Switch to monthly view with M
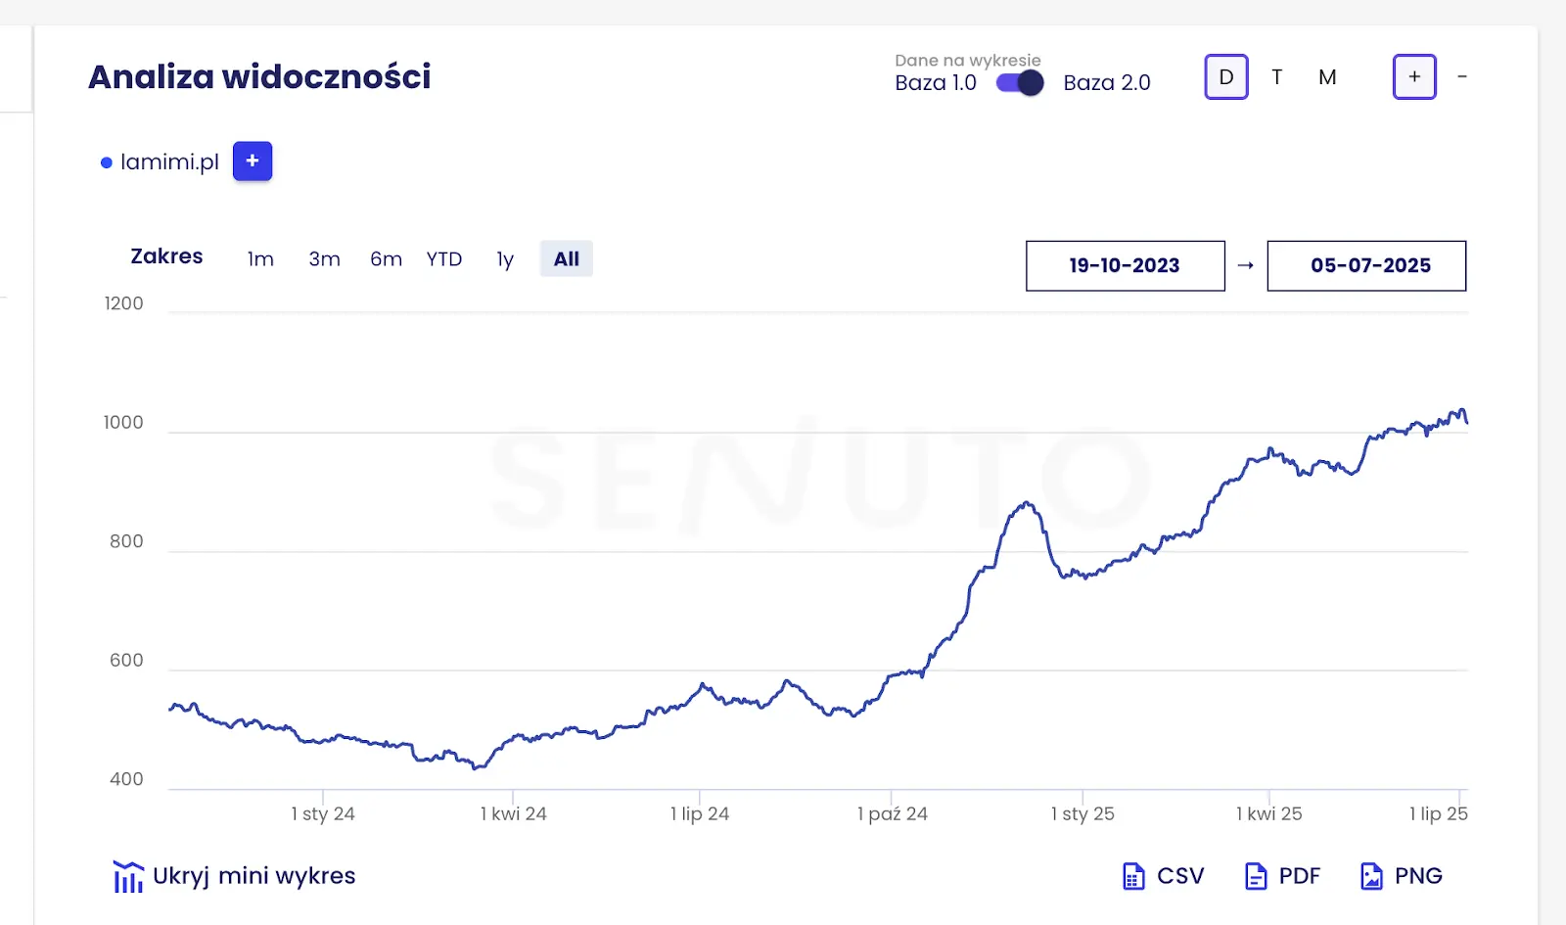Screen dimensions: 1566x925 (x=1327, y=77)
